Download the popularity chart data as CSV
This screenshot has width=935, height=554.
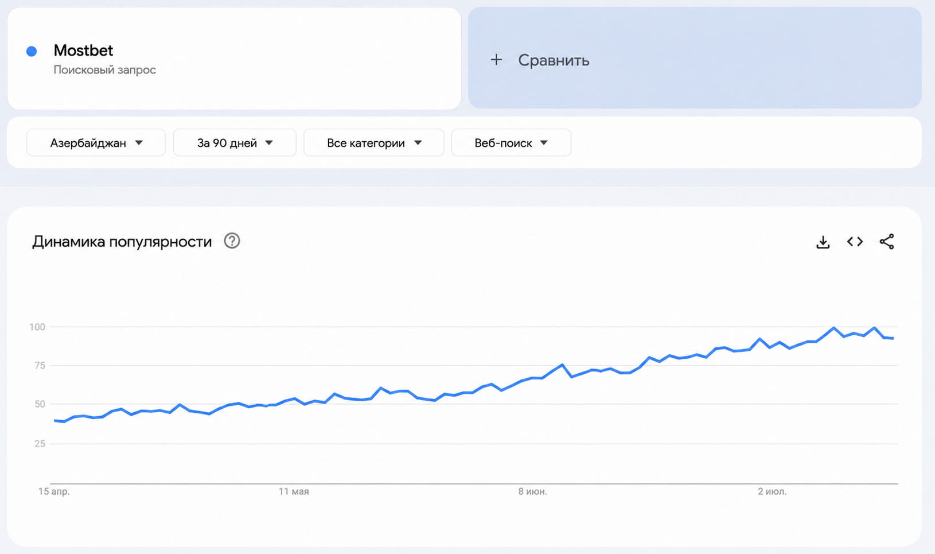click(x=823, y=242)
